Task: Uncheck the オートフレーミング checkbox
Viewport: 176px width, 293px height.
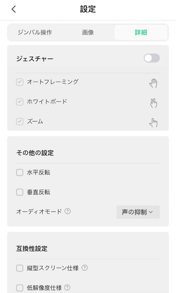Action: (x=19, y=82)
